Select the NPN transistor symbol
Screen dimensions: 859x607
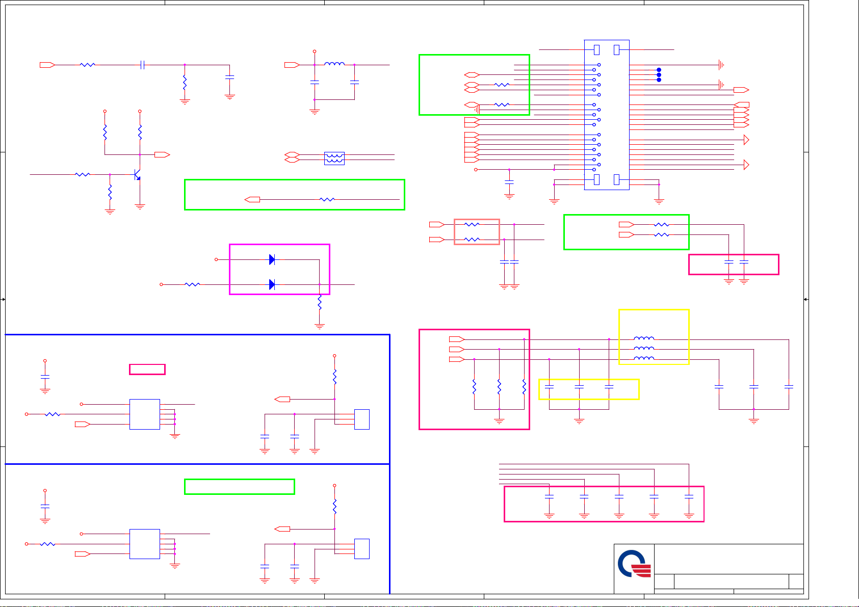137,174
